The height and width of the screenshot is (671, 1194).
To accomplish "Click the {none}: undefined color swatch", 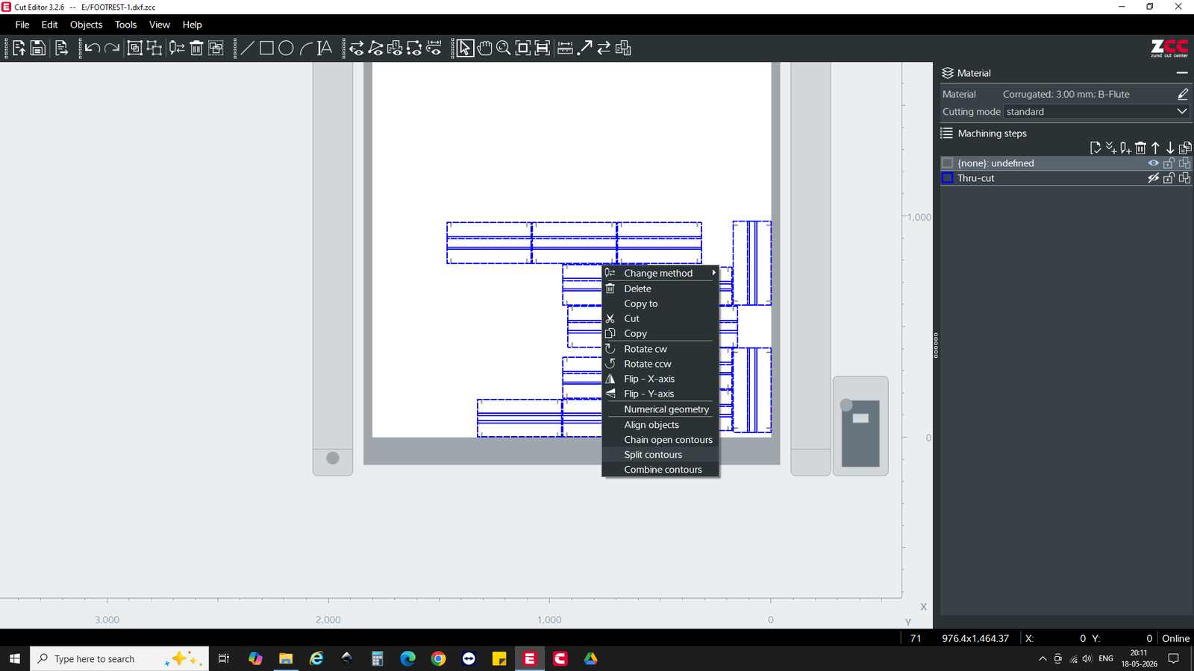I will pos(947,163).
